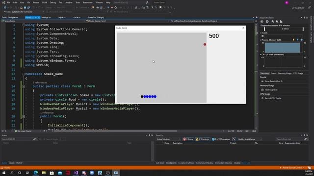Click the Autos search input field

(x=17, y=139)
